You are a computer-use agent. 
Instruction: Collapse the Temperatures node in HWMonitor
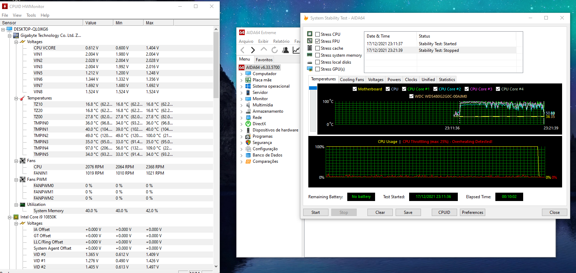pos(16,98)
